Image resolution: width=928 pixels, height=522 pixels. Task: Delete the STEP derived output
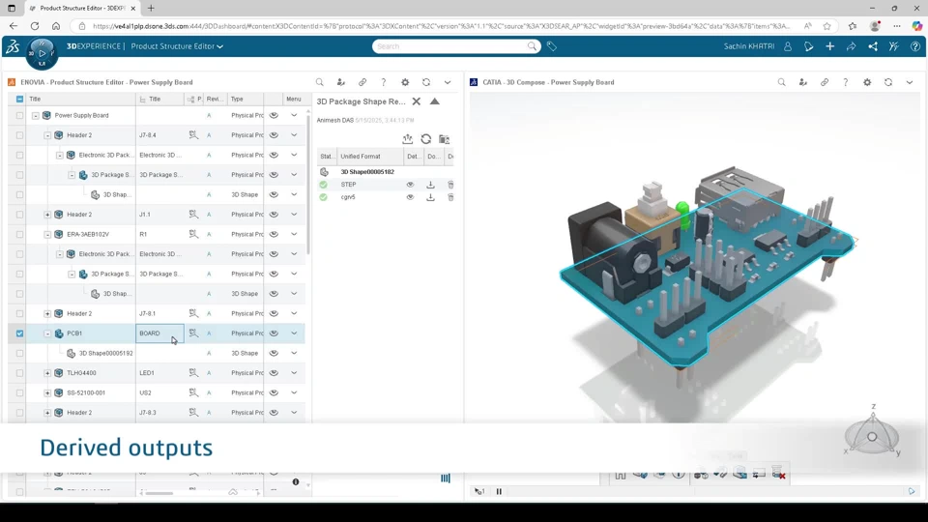(450, 185)
